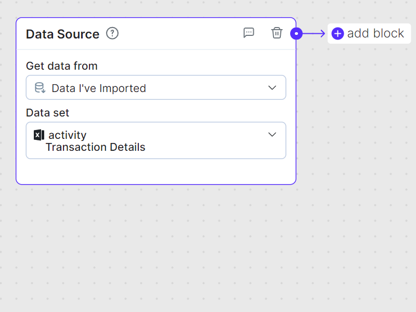Viewport: 416px width, 312px height.
Task: Click the Excel file icon next to activity
Action: point(38,135)
